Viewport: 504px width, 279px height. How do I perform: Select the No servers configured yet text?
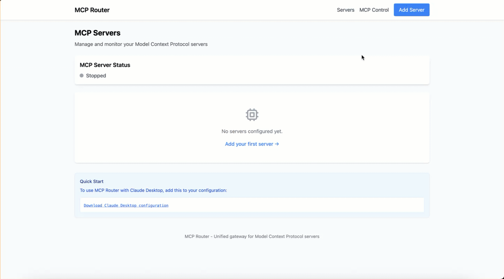[252, 131]
